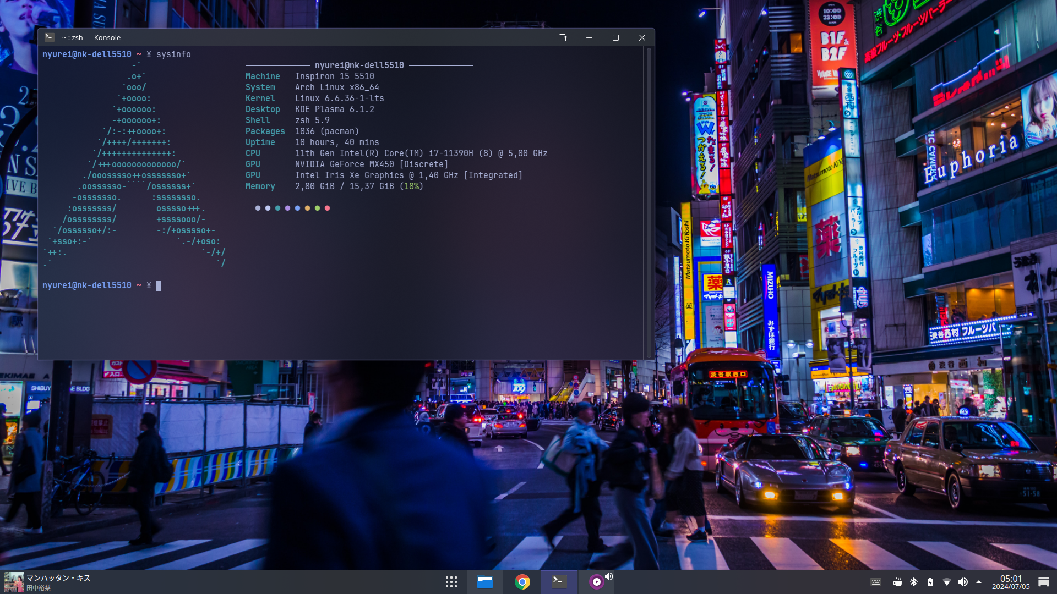Launch Google Chrome from the taskbar

pyautogui.click(x=522, y=582)
